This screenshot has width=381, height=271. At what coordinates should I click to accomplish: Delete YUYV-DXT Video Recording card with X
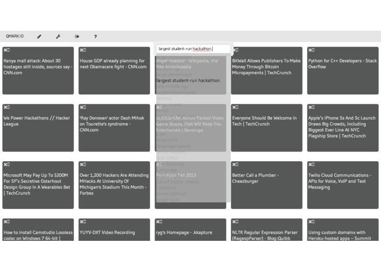pyautogui.click(x=81, y=222)
